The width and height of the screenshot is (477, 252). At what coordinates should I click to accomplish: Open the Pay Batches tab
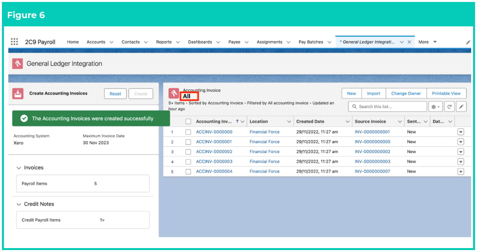[311, 42]
